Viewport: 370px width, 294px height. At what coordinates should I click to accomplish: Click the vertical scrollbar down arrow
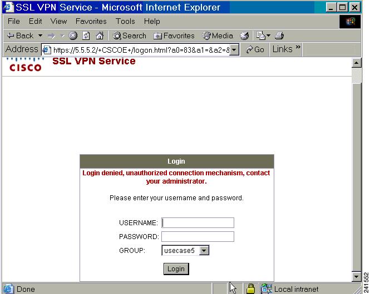(x=357, y=277)
